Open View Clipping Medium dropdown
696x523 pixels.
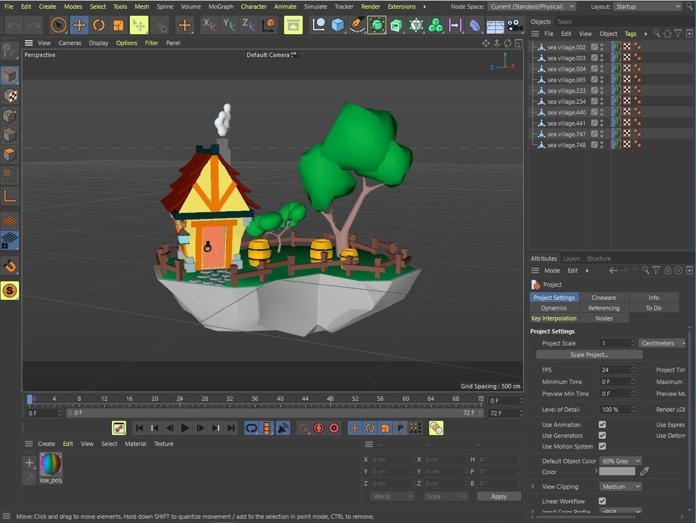(x=620, y=487)
